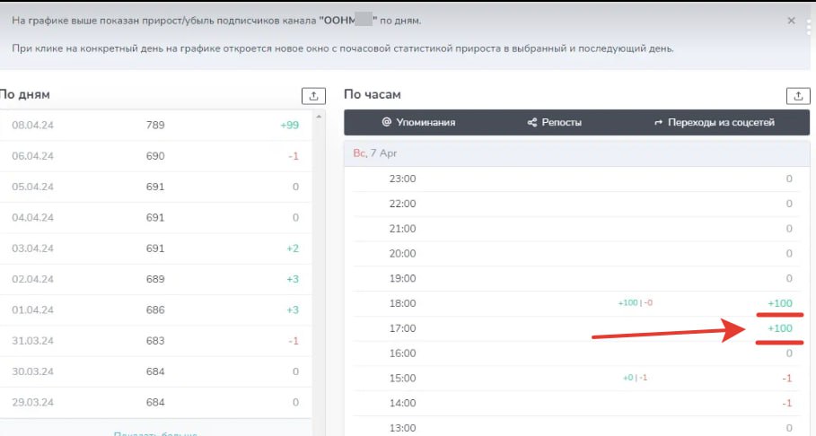Click the '+100 | -0' breakdown at 18:00
816x436 pixels.
click(635, 303)
